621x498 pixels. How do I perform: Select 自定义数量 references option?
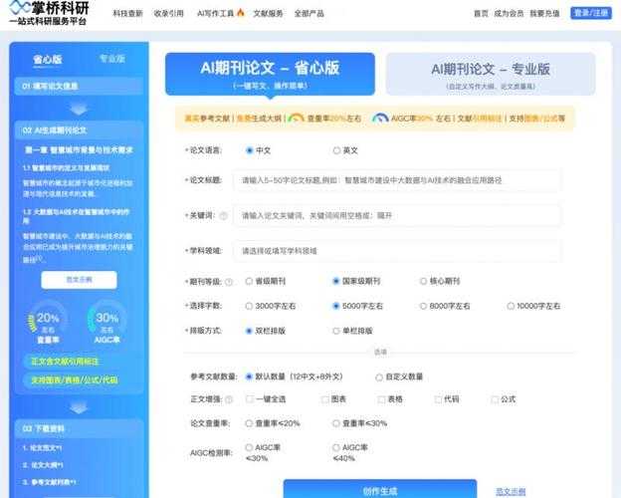(x=379, y=377)
